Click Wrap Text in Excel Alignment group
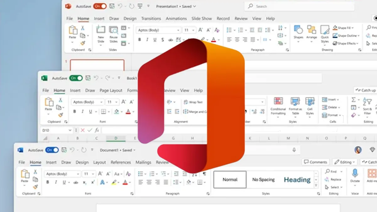 (x=193, y=102)
